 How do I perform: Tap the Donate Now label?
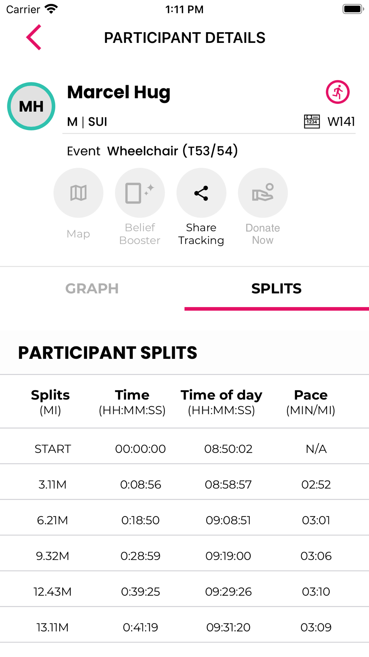(263, 234)
